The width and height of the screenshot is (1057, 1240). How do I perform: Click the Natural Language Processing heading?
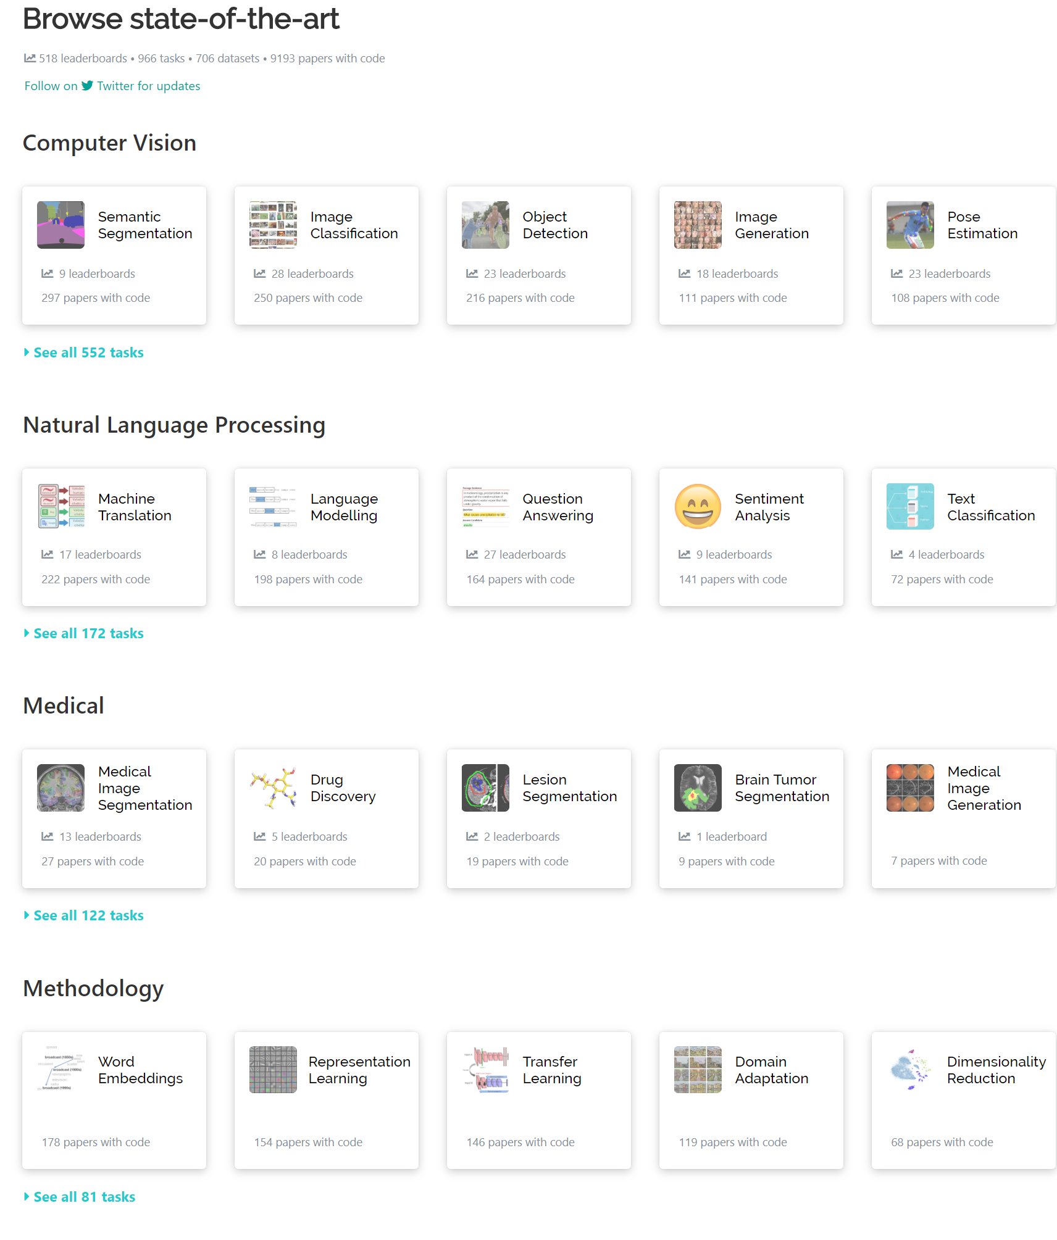(174, 425)
